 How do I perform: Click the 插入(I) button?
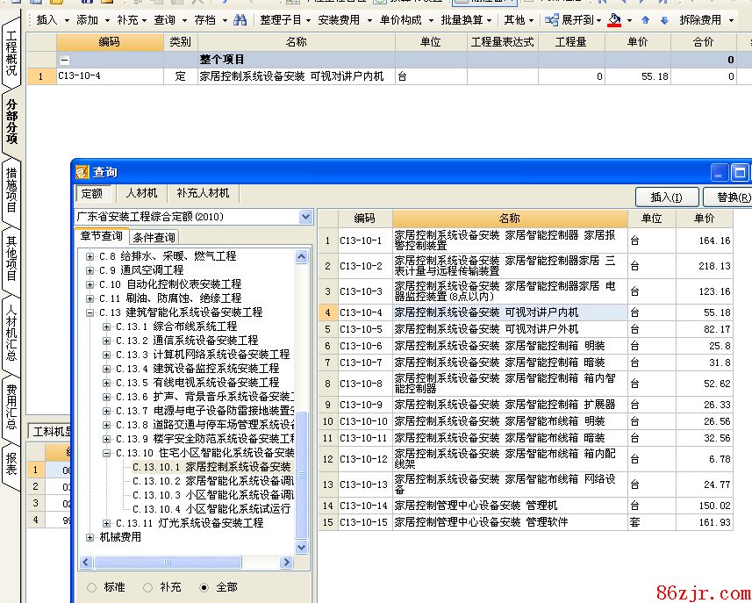click(673, 197)
